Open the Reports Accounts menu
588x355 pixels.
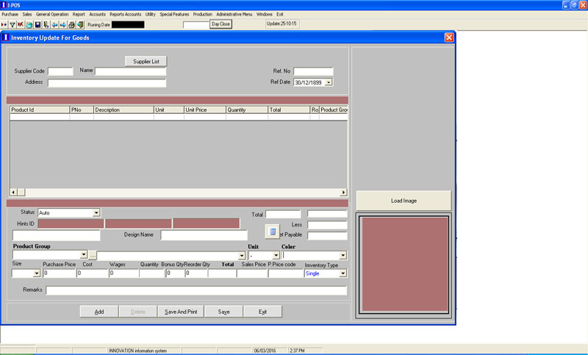(x=125, y=14)
